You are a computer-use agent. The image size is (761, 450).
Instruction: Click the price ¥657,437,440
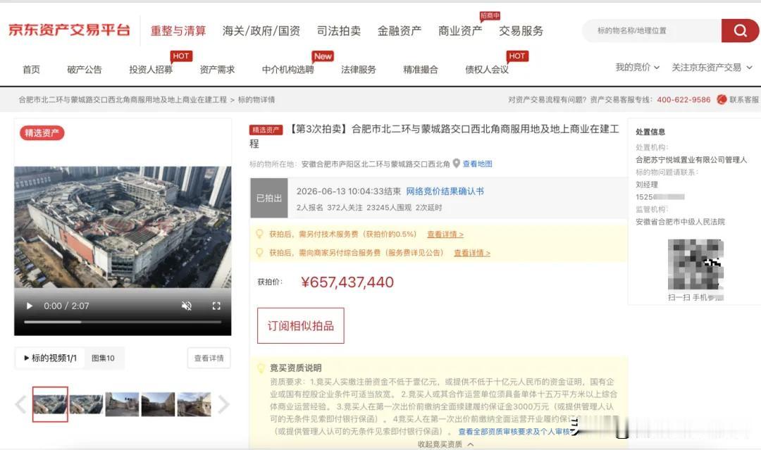point(347,282)
